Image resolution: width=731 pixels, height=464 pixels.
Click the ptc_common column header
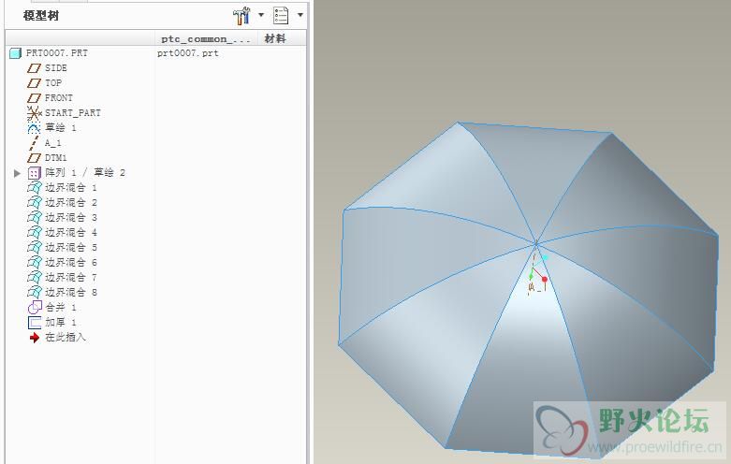(206, 38)
